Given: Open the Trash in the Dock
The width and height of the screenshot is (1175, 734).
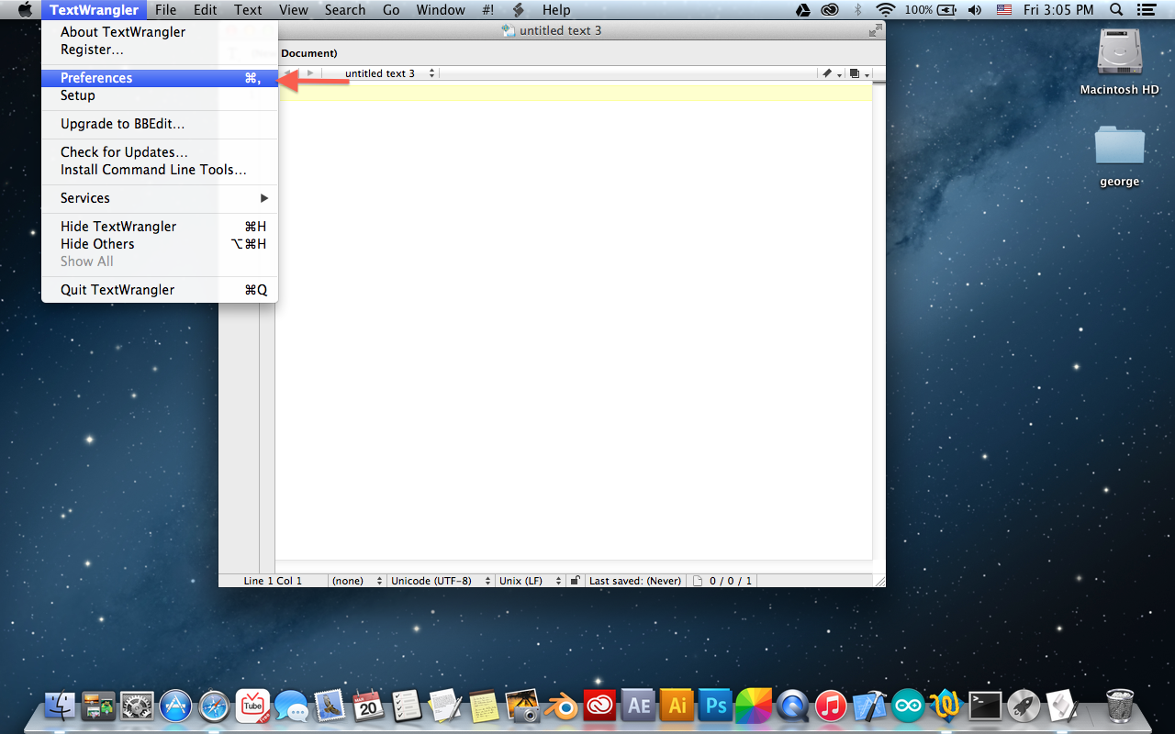Looking at the screenshot, I should pos(1120,706).
